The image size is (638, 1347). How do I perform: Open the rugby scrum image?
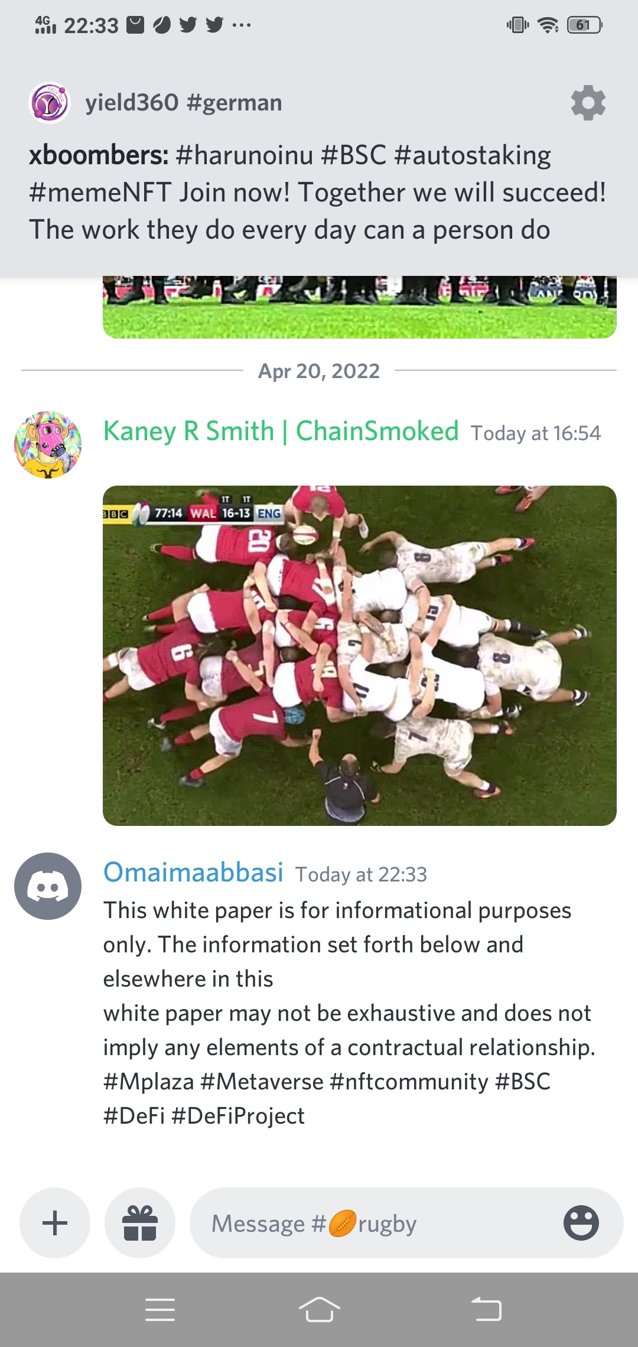[360, 656]
